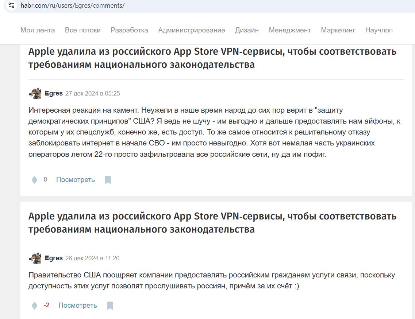Open article title above the 27 дек comment
415x319 pixels.
[x=212, y=58]
